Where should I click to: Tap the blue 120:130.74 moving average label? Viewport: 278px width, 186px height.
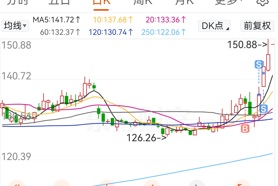(x=111, y=32)
